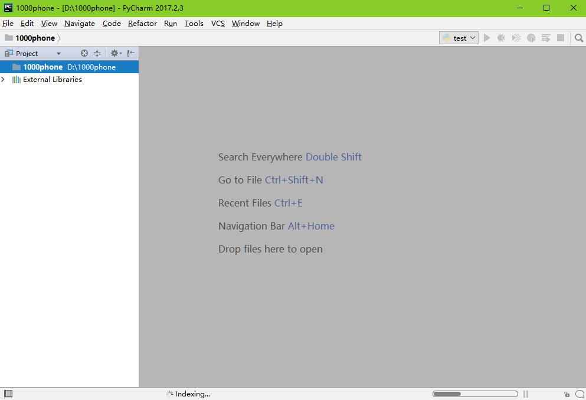The height and width of the screenshot is (400, 586).
Task: Pause the indexing background process
Action: point(526,394)
